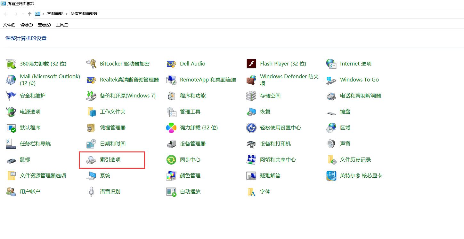464x239 pixels.
Task: Expand chevron before 所有控制面板项 in address bar
Action: (67, 14)
